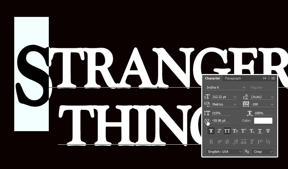Enable Swash OpenType feature
The width and height of the screenshot is (288, 169).
(235, 142)
